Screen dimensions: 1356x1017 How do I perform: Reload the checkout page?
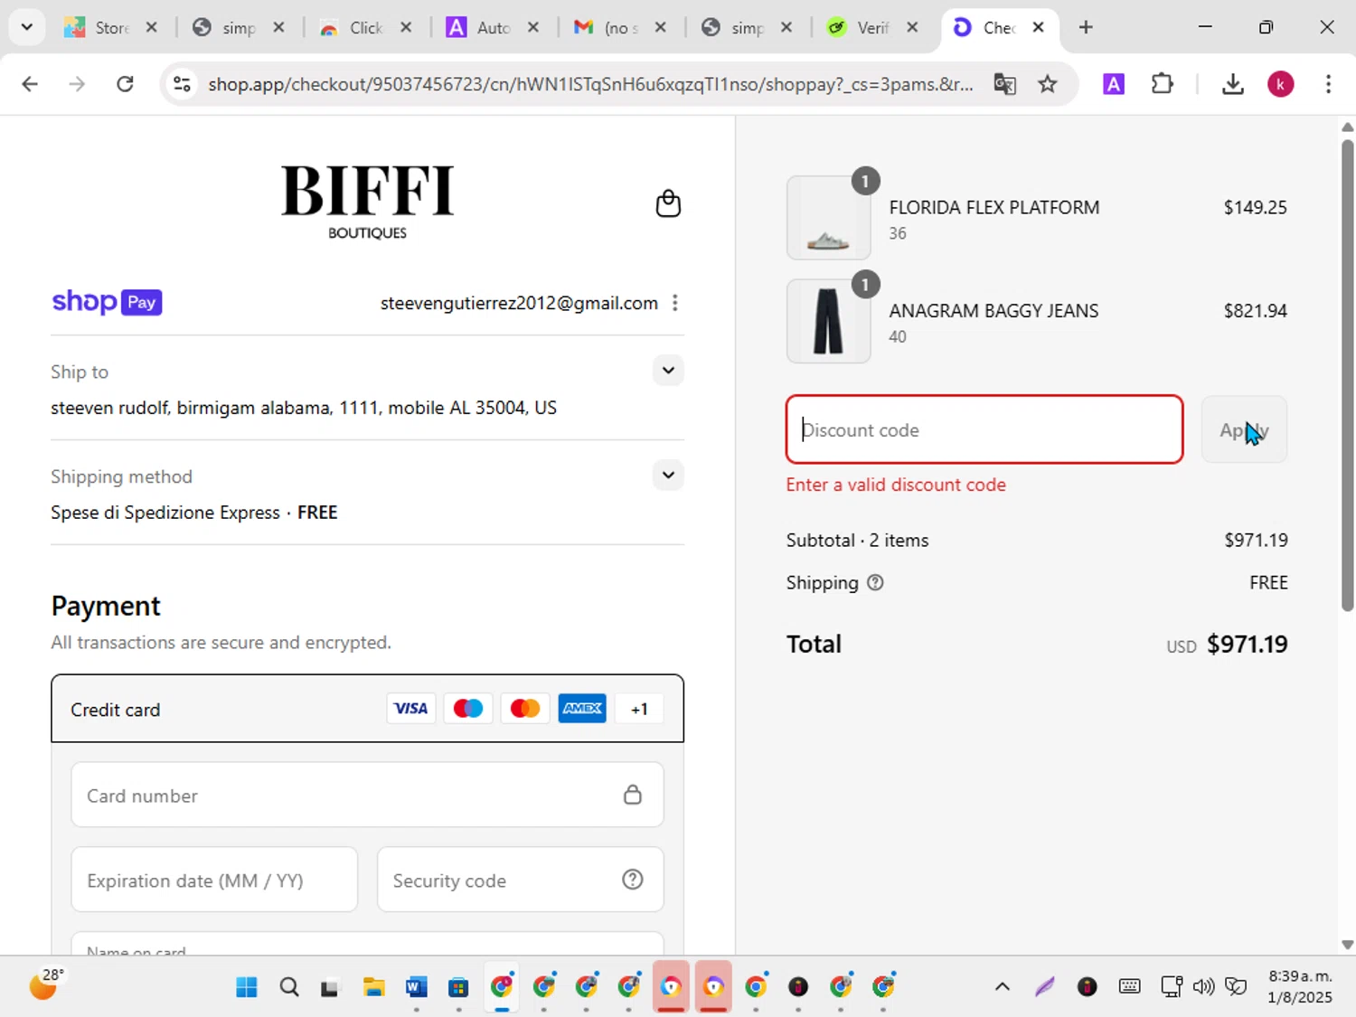[125, 84]
